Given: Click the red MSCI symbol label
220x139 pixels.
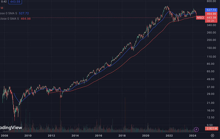Looking at the screenshot, I should 201,17.
